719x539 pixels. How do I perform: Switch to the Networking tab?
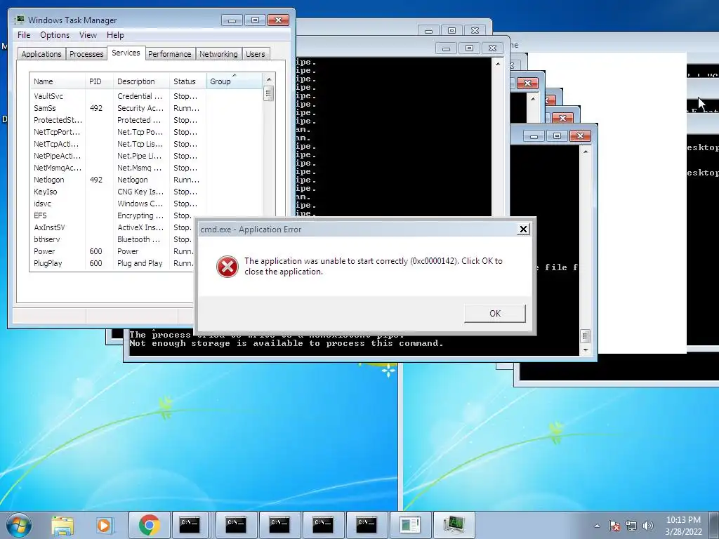219,53
